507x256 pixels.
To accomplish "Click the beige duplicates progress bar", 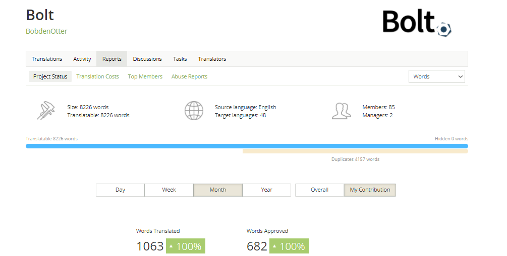I will [x=355, y=151].
